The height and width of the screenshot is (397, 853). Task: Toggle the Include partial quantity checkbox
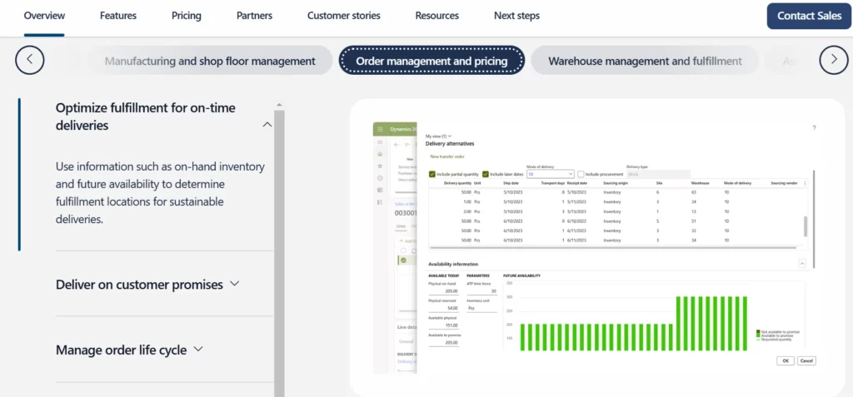point(432,174)
